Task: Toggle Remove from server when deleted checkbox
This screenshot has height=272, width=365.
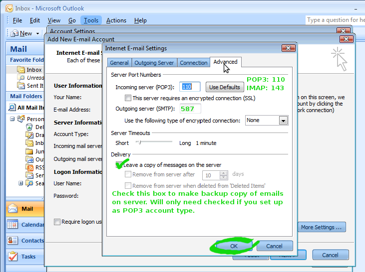Action: pos(128,186)
